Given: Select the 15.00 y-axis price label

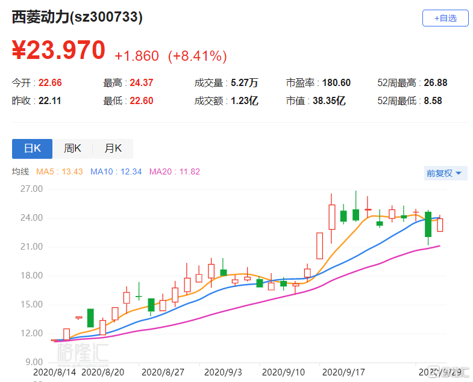Looking at the screenshot, I should point(32,304).
